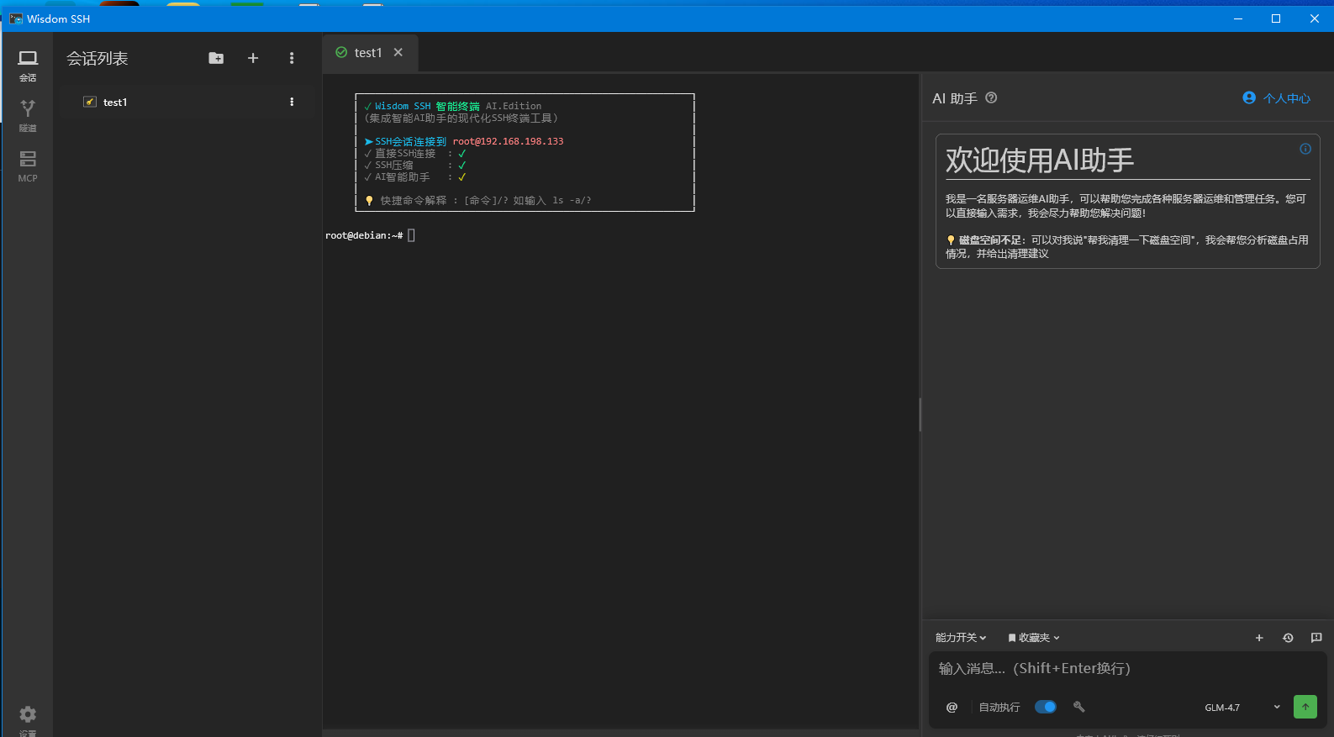Click the 磁盘空间不足 tip text

click(1127, 246)
